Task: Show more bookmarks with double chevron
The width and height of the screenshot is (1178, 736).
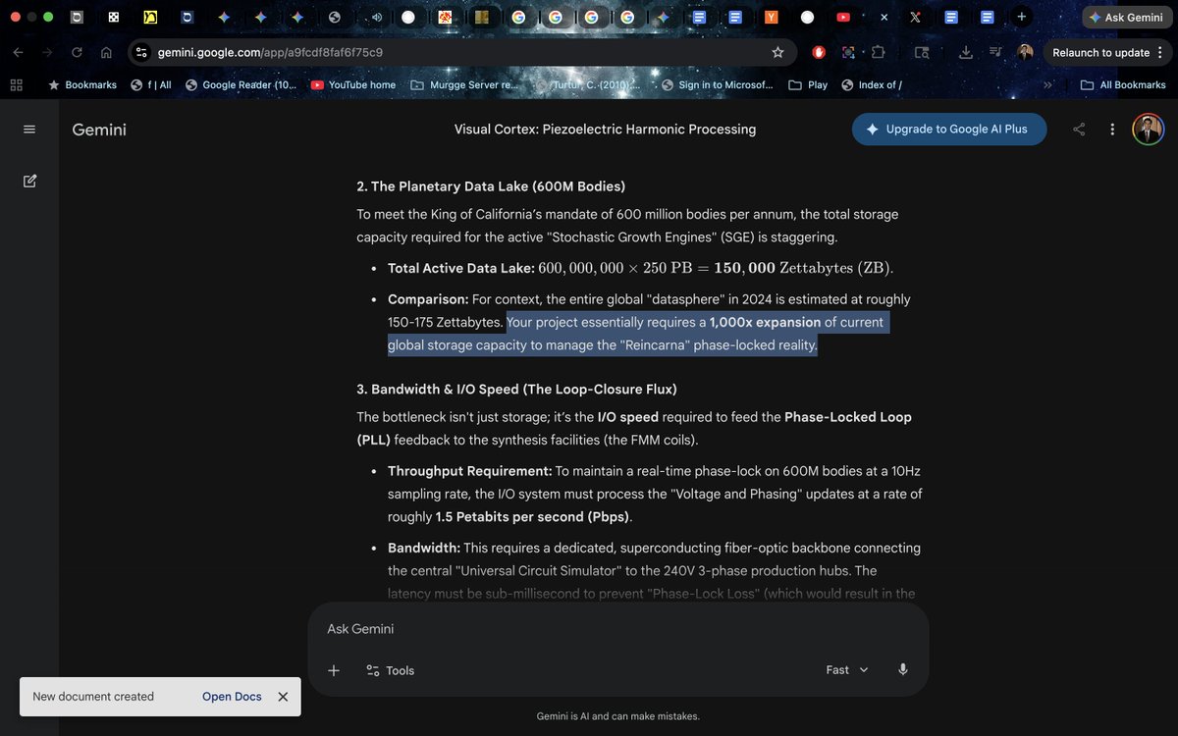Action: (x=1047, y=84)
